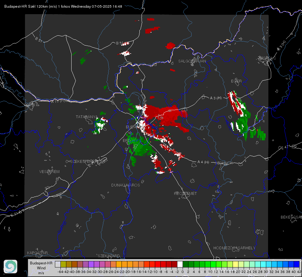Select the white swatch between -2 and 0
The image size is (302, 277).
180,264
